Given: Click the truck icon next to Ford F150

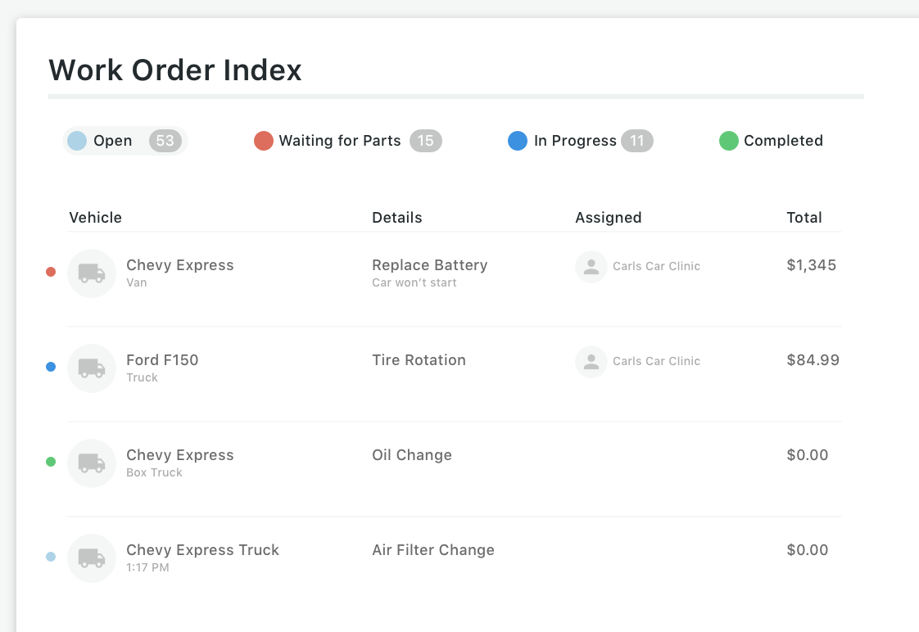Looking at the screenshot, I should coord(92,368).
